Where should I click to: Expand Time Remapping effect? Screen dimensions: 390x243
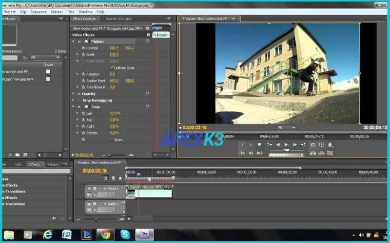(x=74, y=100)
